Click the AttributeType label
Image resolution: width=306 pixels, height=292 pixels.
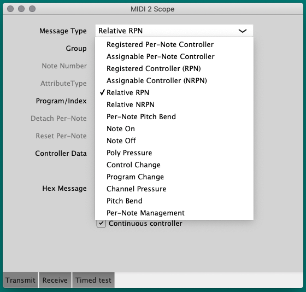tap(63, 84)
